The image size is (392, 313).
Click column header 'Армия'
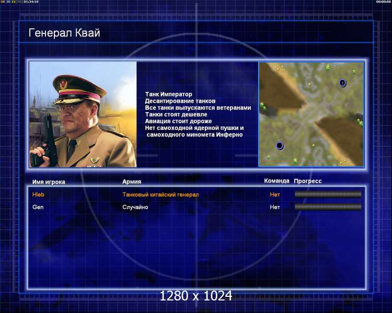pos(132,182)
